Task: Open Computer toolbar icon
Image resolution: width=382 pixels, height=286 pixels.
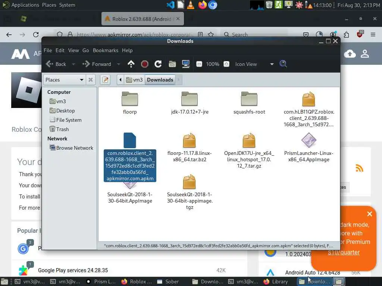Action: point(186,64)
